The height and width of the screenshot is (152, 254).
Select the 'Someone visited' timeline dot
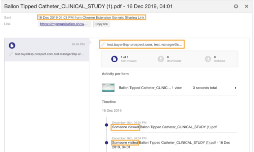[106, 143]
